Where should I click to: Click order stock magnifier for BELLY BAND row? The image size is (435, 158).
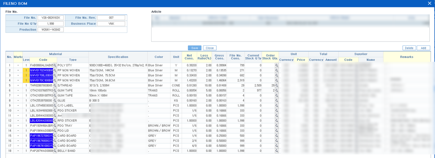point(276,151)
